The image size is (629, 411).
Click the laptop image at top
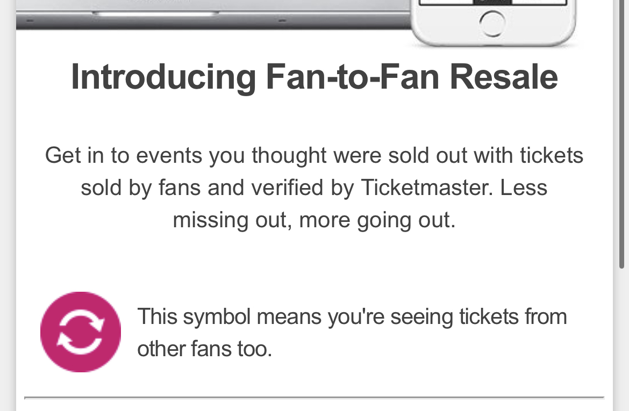point(214,15)
